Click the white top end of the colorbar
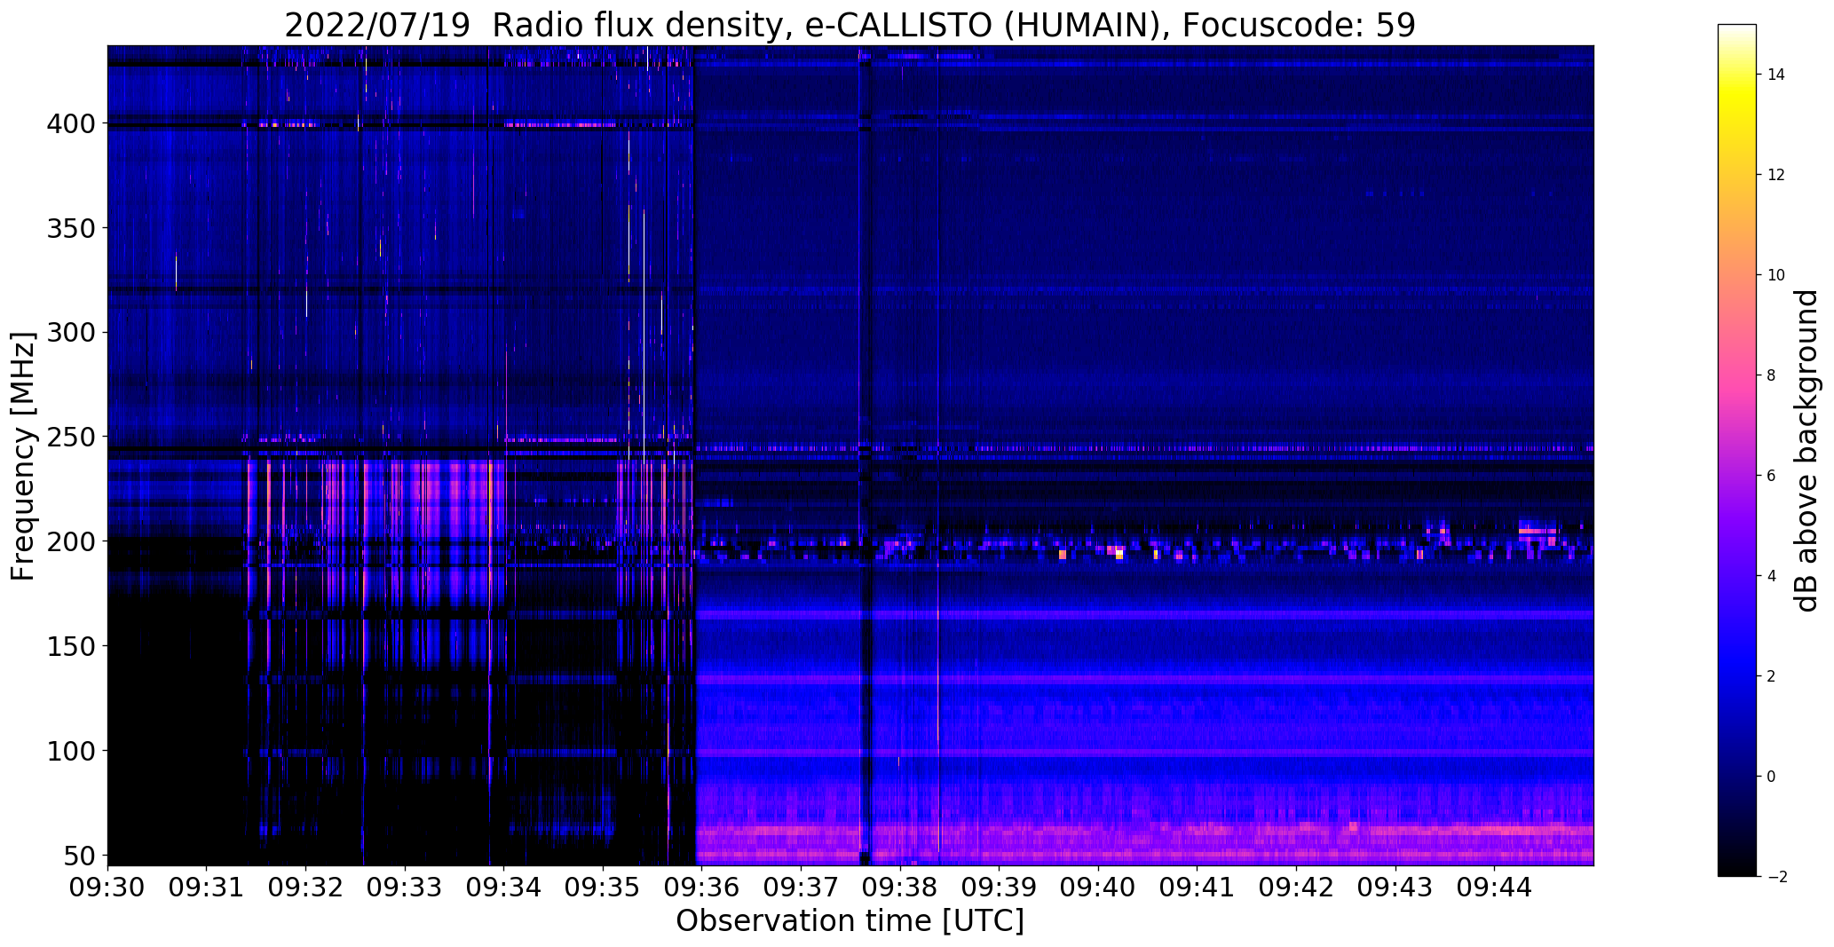Screen dimensions: 1834x947 pos(1737,29)
